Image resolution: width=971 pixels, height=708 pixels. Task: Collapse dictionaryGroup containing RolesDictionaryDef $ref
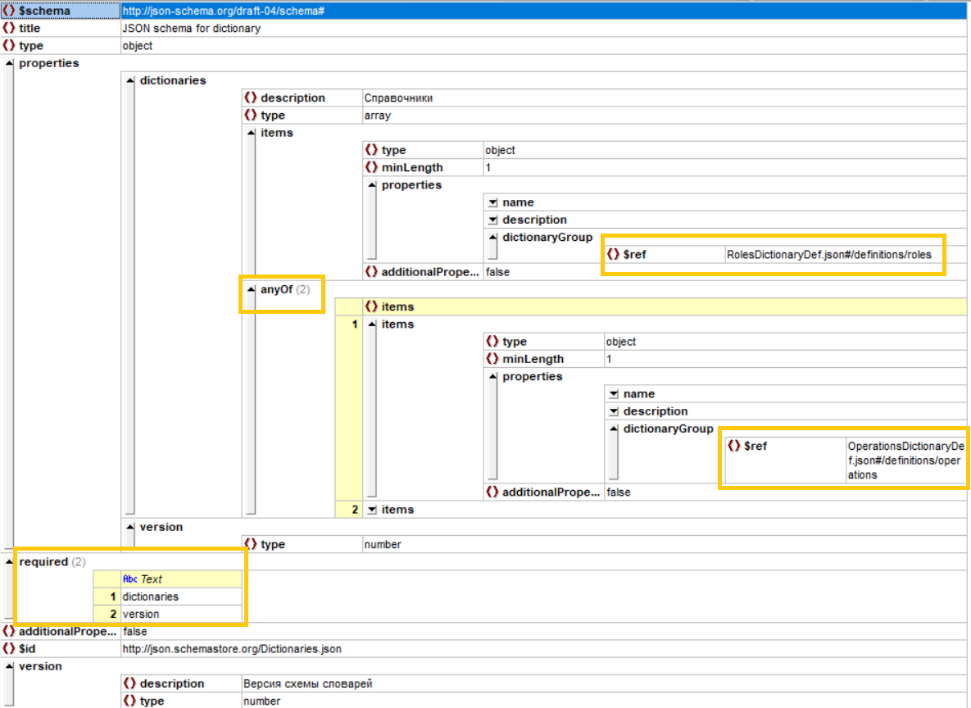pos(492,238)
